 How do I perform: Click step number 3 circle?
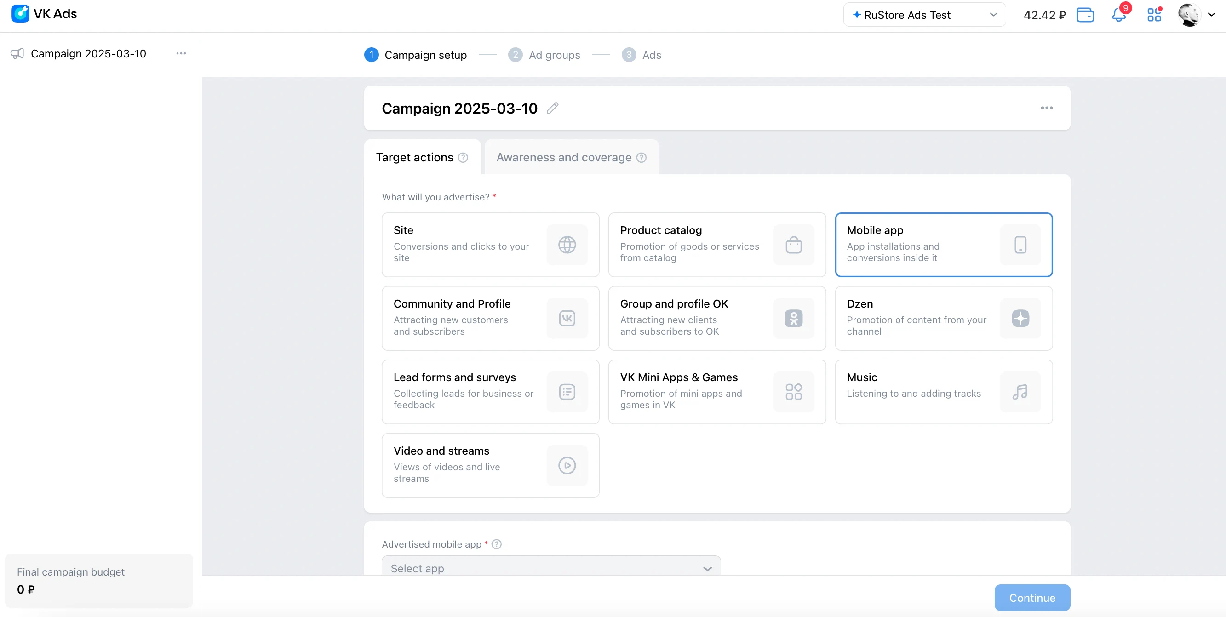coord(629,55)
